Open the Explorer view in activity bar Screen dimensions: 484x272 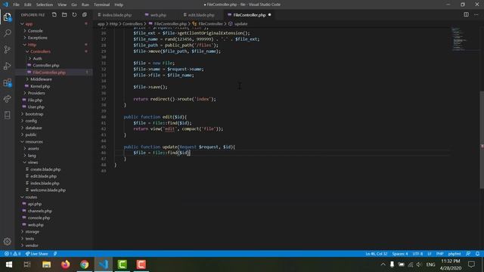click(x=8, y=17)
